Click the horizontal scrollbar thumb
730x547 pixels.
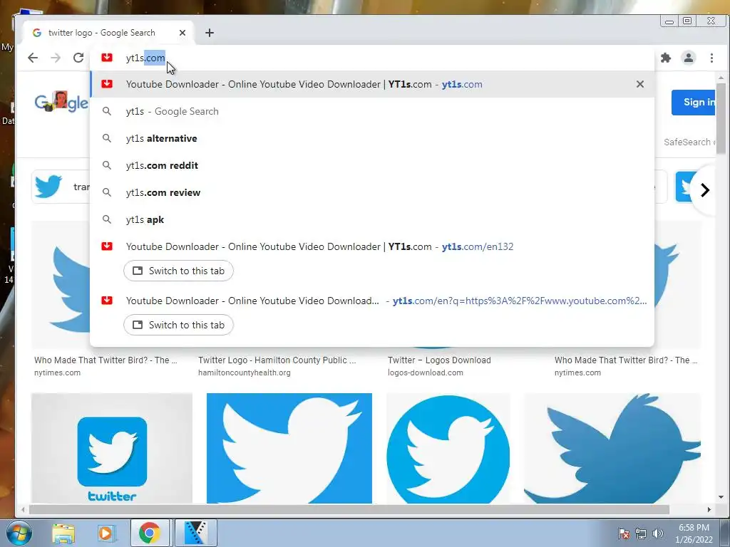[x=349, y=510]
